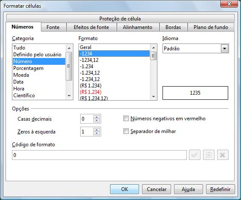Decrease Casas decimais with down arrow
Viewport: 241px width, 200px height.
(97, 121)
